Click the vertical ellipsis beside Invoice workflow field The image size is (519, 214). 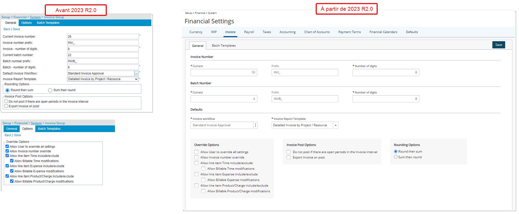(x=255, y=125)
